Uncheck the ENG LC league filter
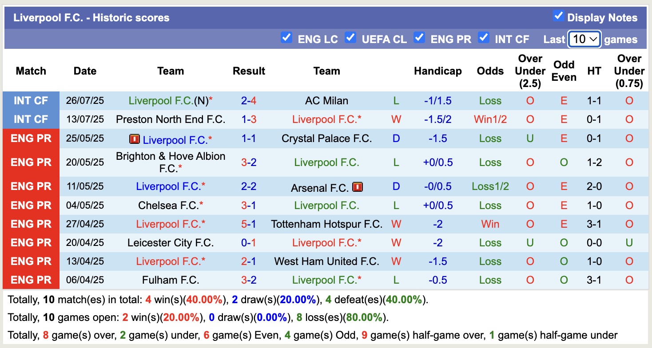 tap(286, 38)
